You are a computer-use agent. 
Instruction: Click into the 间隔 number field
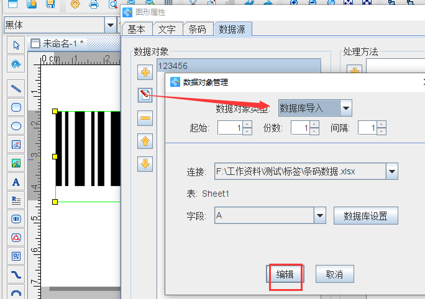tap(368, 128)
